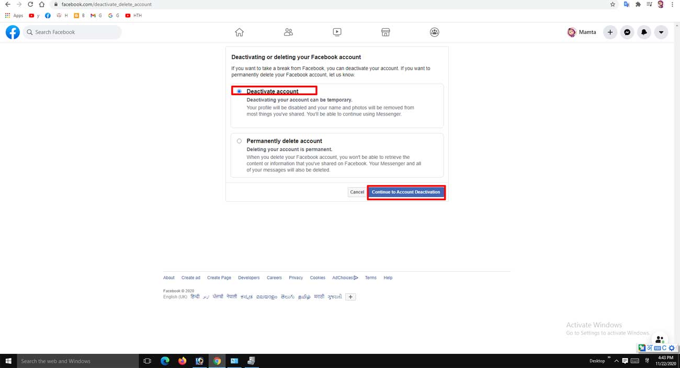This screenshot has width=680, height=368.
Task: Switch language to हिन्दी
Action: (x=195, y=297)
